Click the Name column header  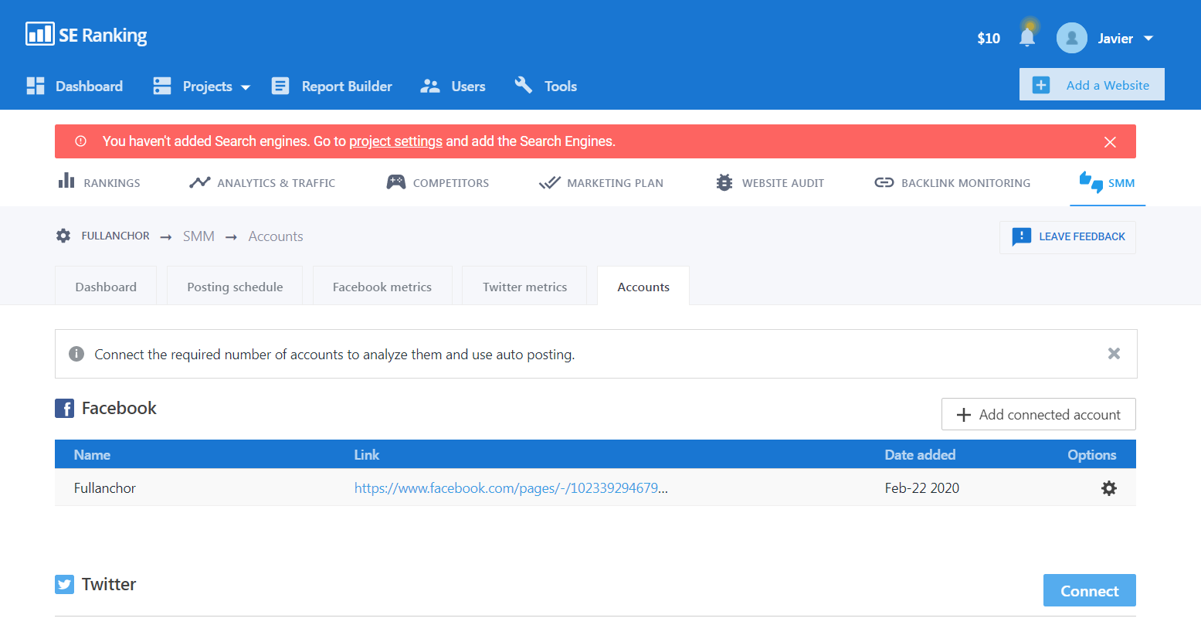pyautogui.click(x=92, y=455)
